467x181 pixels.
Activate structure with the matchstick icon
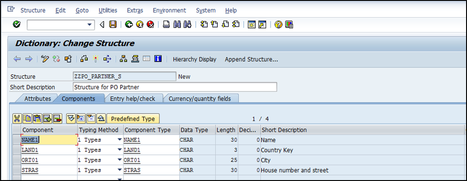click(96, 59)
